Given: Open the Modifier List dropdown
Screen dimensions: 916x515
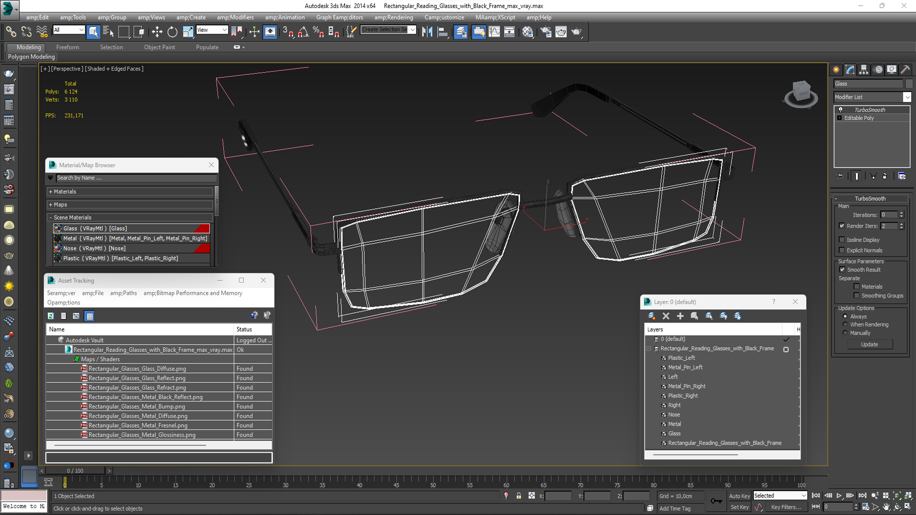Looking at the screenshot, I should tap(907, 97).
